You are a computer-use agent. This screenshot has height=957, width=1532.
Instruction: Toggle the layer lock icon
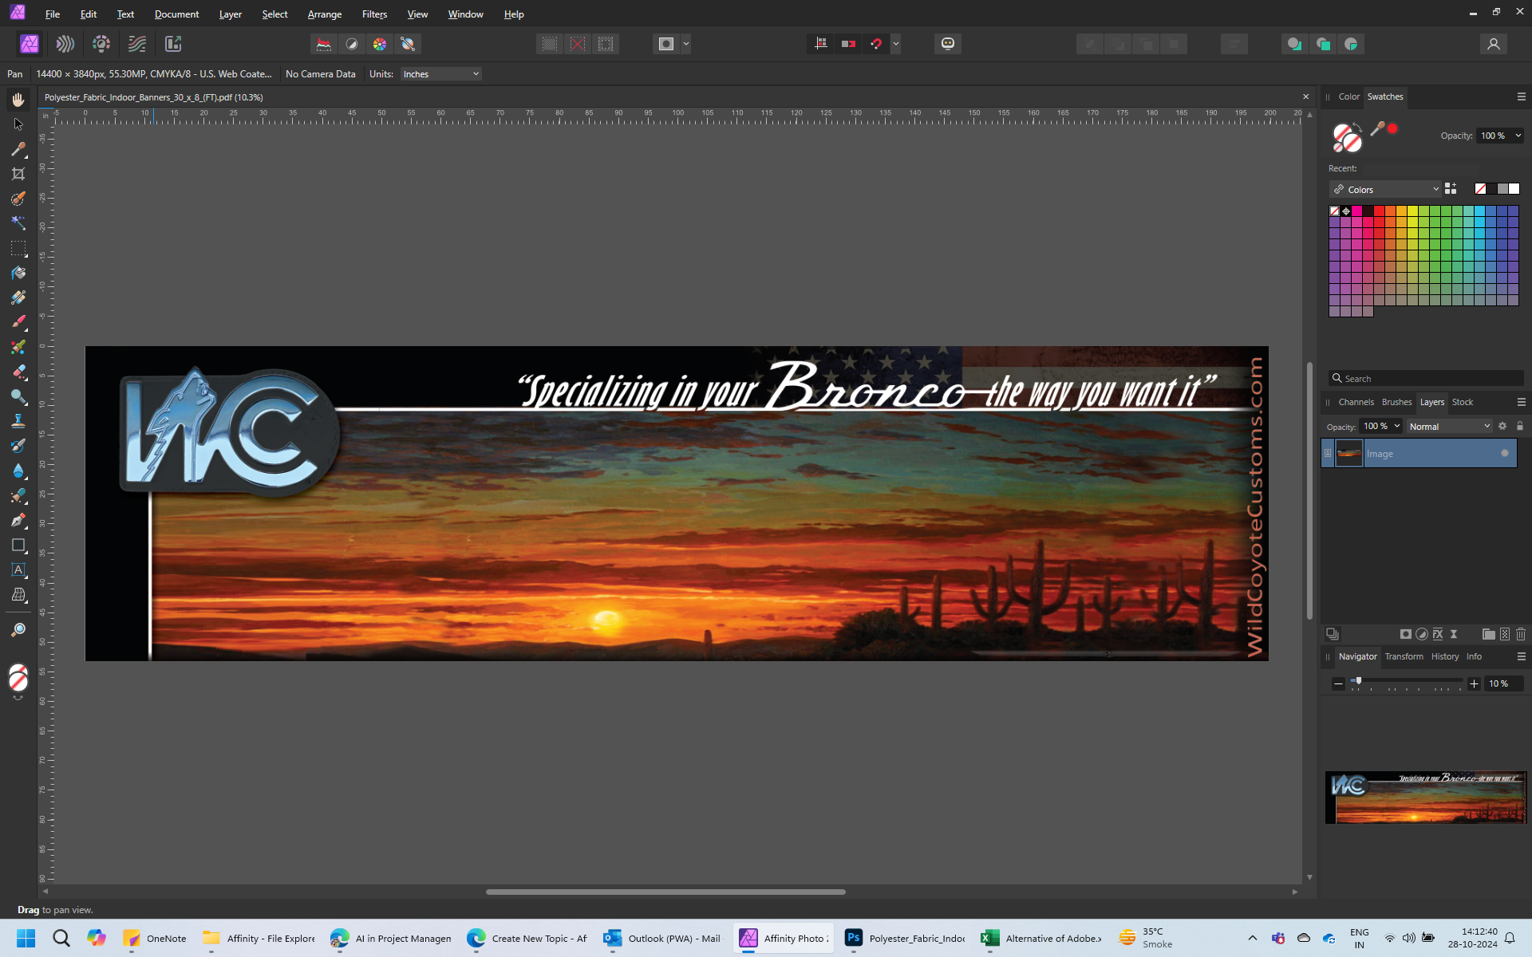click(x=1520, y=427)
